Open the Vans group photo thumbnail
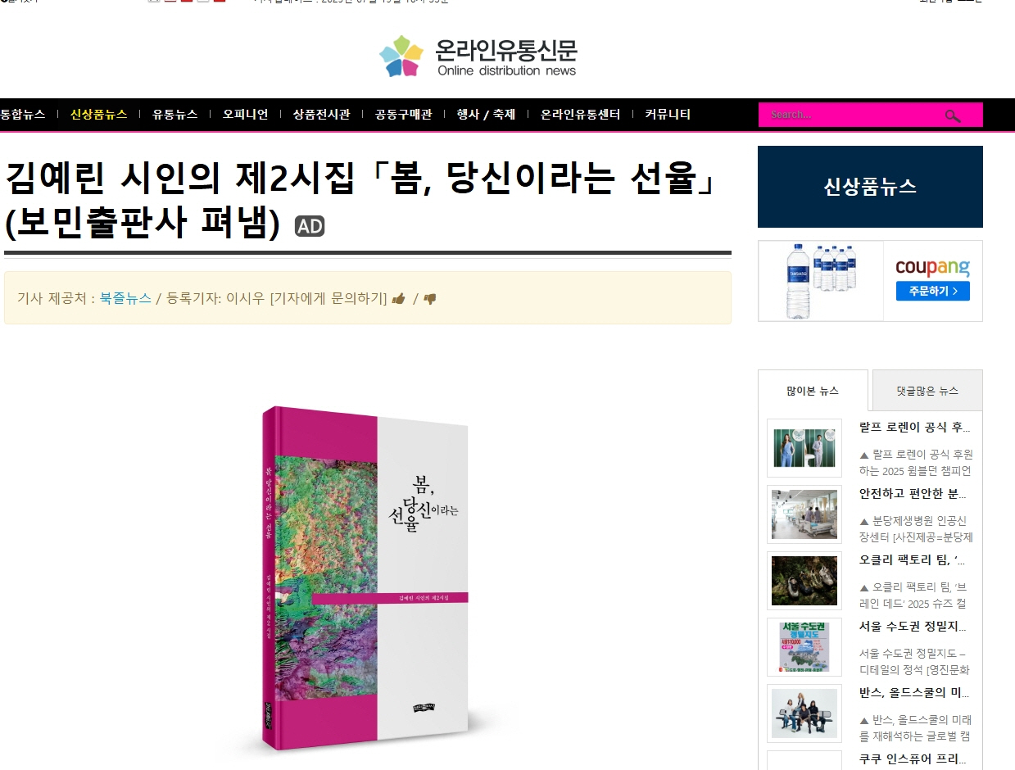1015x770 pixels. tap(804, 713)
